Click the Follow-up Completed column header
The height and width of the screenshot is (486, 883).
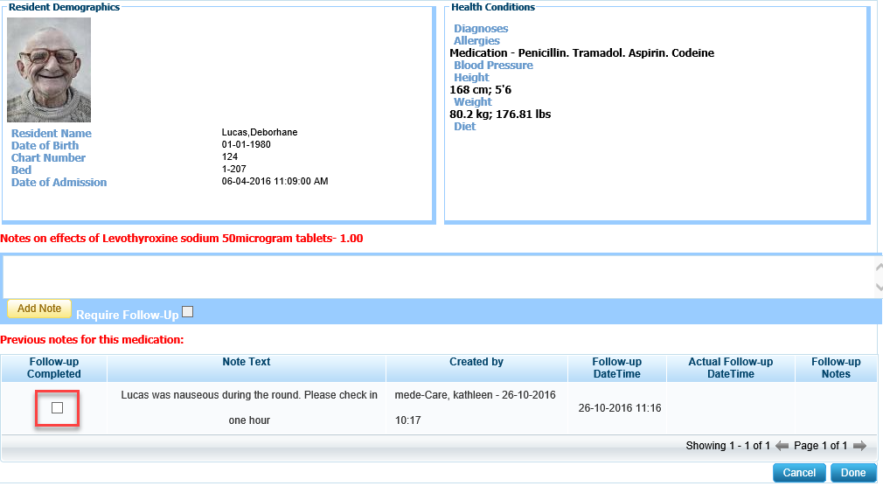click(x=54, y=368)
